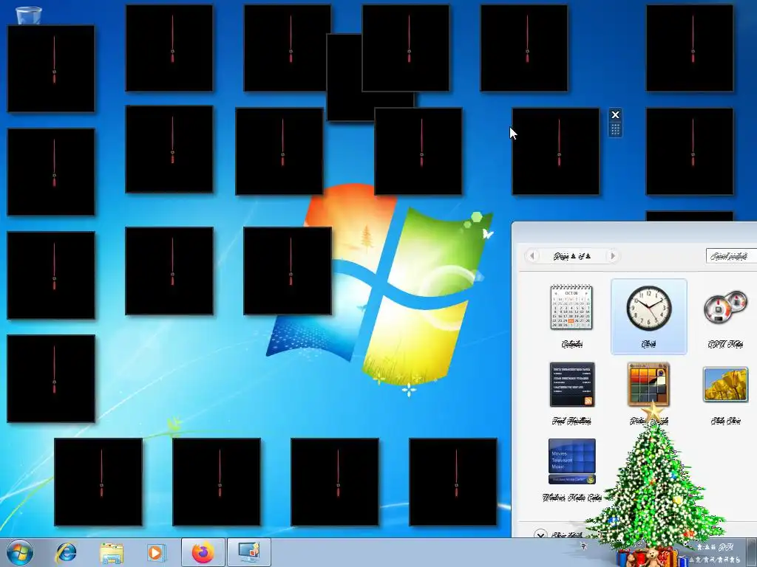The height and width of the screenshot is (567, 757).
Task: Click the CPU Meter label text
Action: point(725,344)
